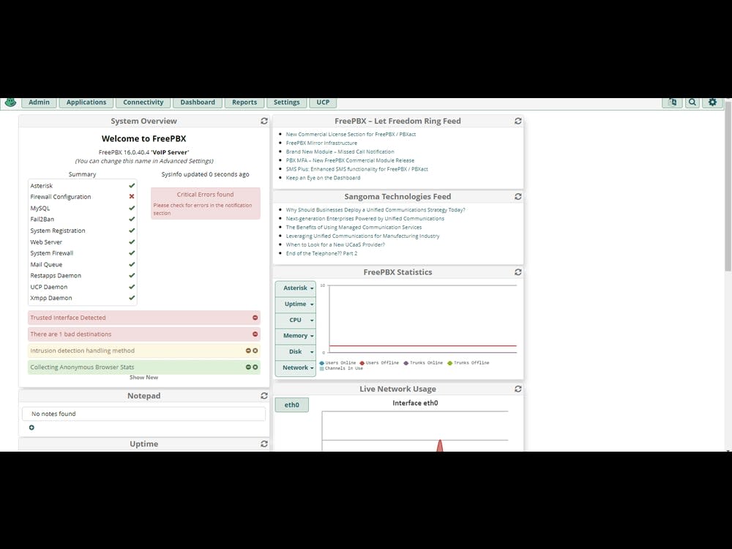Click the Restapps Daemon summary row
The height and width of the screenshot is (549, 732).
(x=83, y=275)
